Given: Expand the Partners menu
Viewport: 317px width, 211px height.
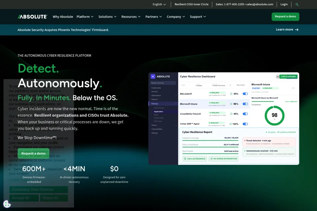Looking at the screenshot, I should (x=154, y=17).
